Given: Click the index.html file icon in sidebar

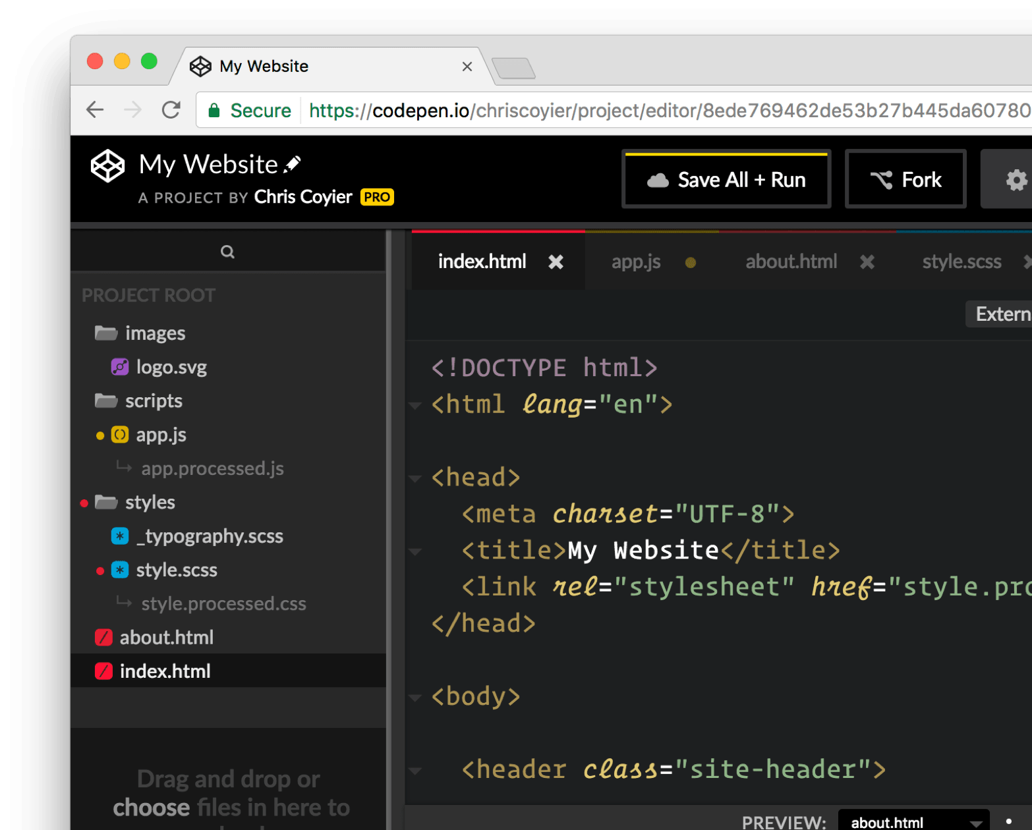Looking at the screenshot, I should [103, 671].
